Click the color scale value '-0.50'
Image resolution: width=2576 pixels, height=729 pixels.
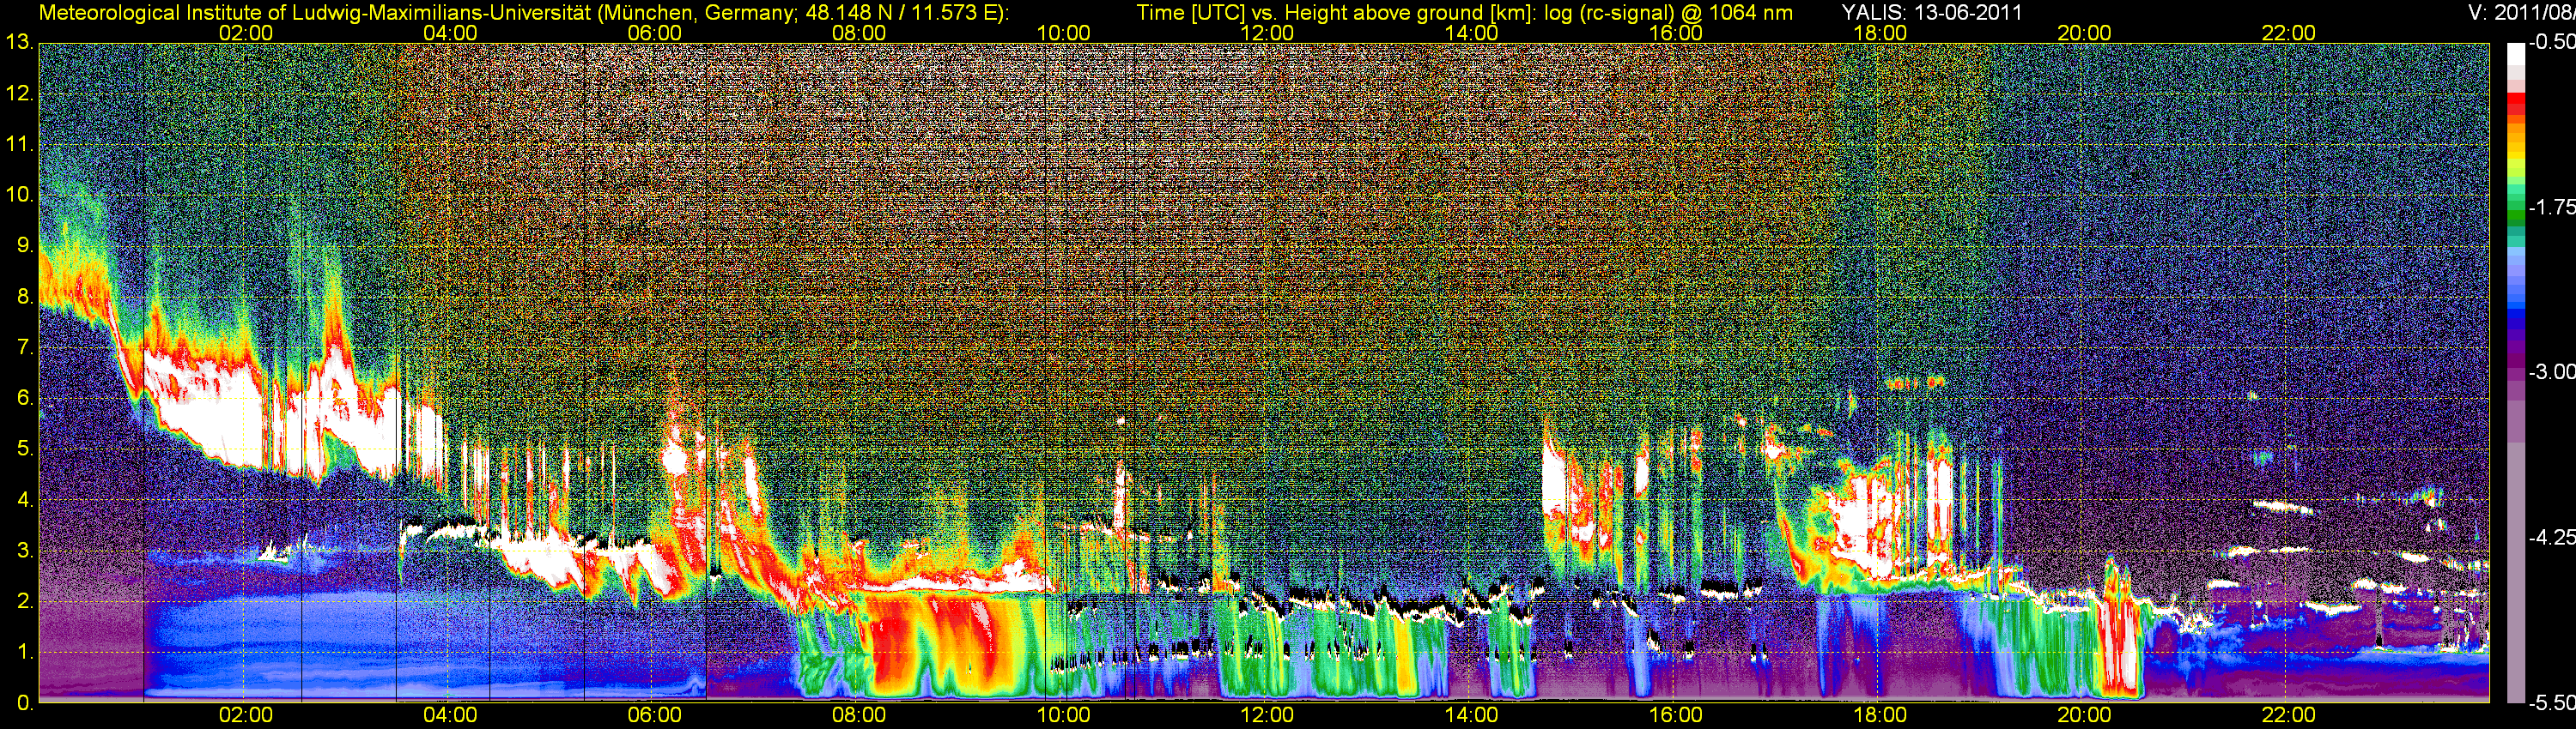coord(2551,43)
